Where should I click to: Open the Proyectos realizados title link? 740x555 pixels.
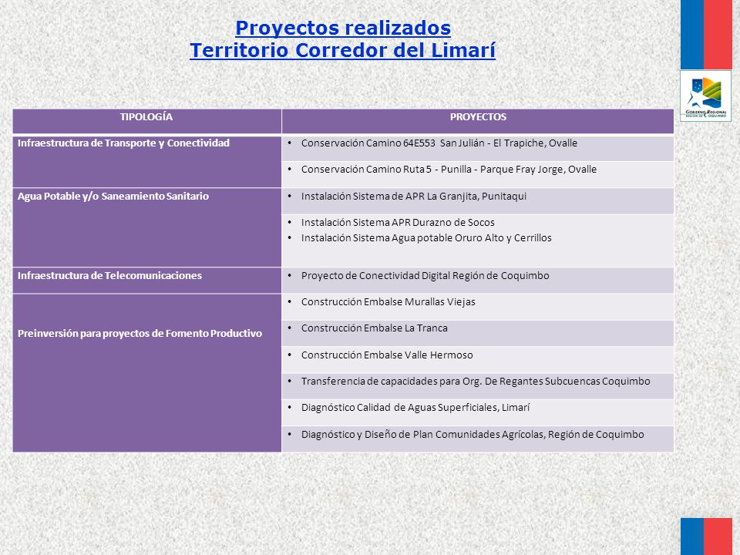[x=342, y=28]
